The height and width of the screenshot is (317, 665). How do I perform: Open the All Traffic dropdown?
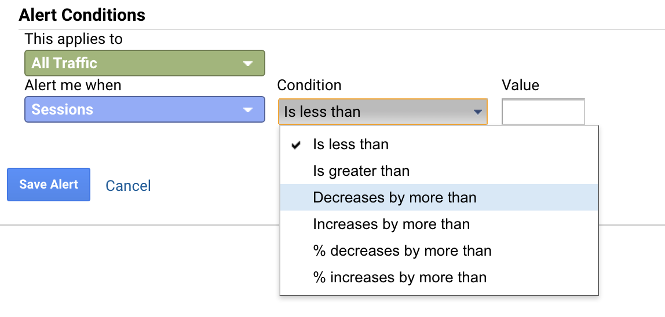click(x=144, y=63)
